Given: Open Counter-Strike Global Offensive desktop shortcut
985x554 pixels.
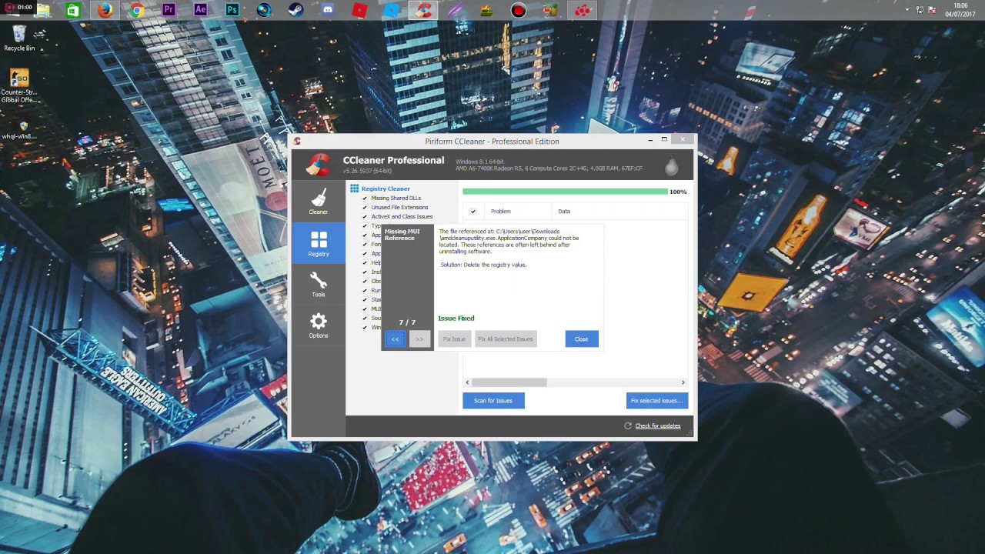Looking at the screenshot, I should pyautogui.click(x=19, y=86).
